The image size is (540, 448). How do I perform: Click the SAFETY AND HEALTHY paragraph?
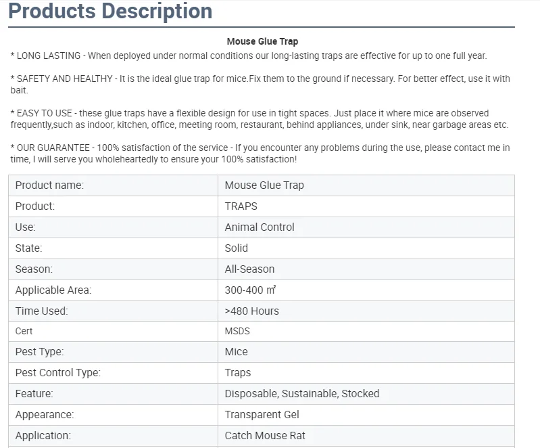[260, 85]
